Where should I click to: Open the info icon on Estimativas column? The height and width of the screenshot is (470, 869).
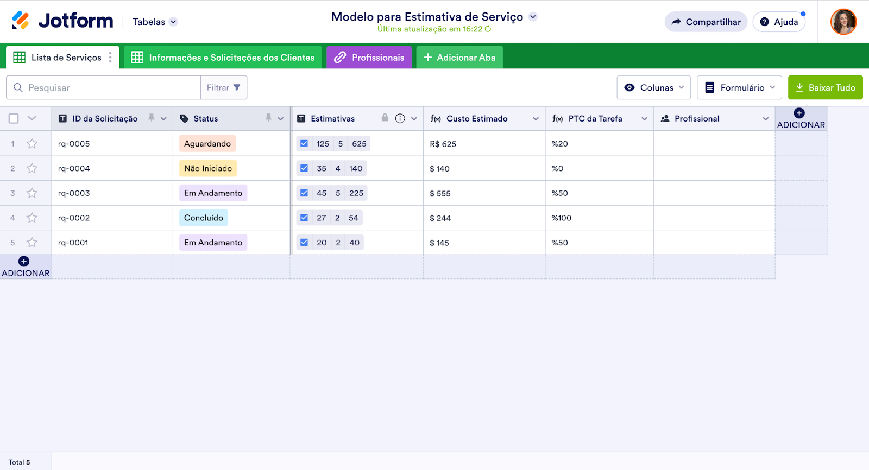(x=400, y=118)
